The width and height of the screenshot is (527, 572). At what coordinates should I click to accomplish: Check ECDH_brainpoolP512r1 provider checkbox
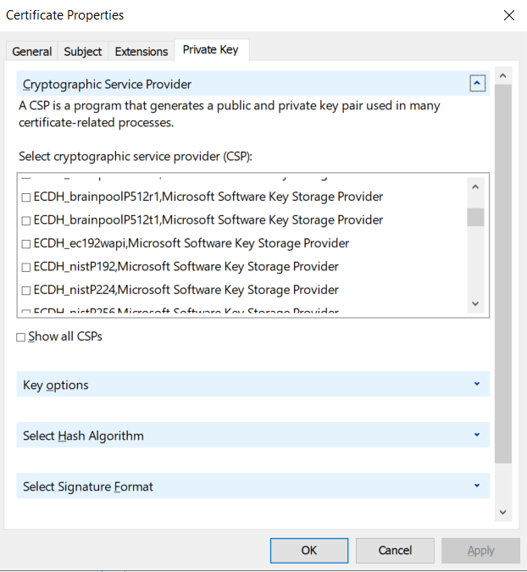coord(26,197)
